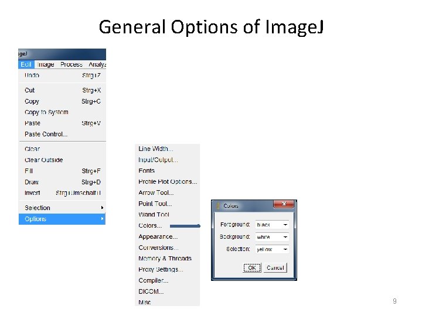Open Profile Plot Options...
Screen dimensions: 422x316
(167, 181)
